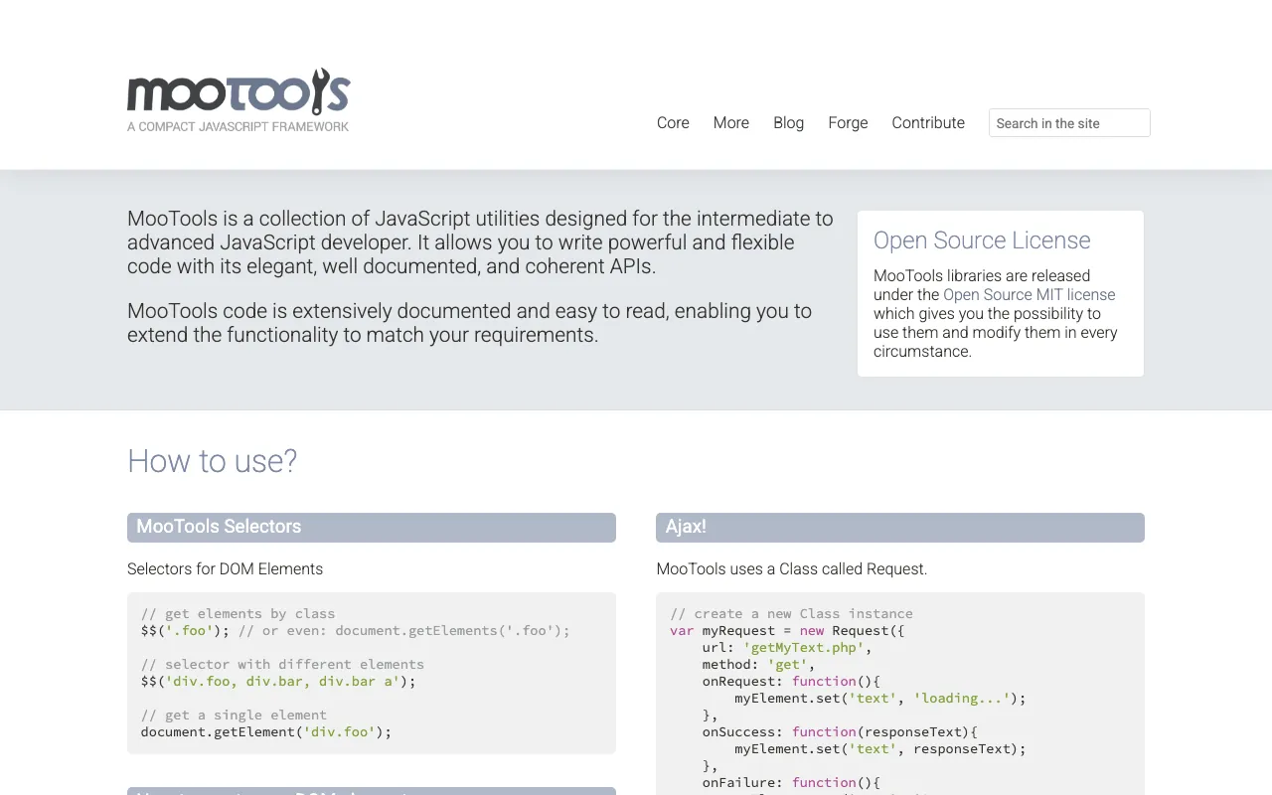Screen dimensions: 1272x795
Task: Click the onSuccess: function(responseText) line
Action: pos(841,732)
